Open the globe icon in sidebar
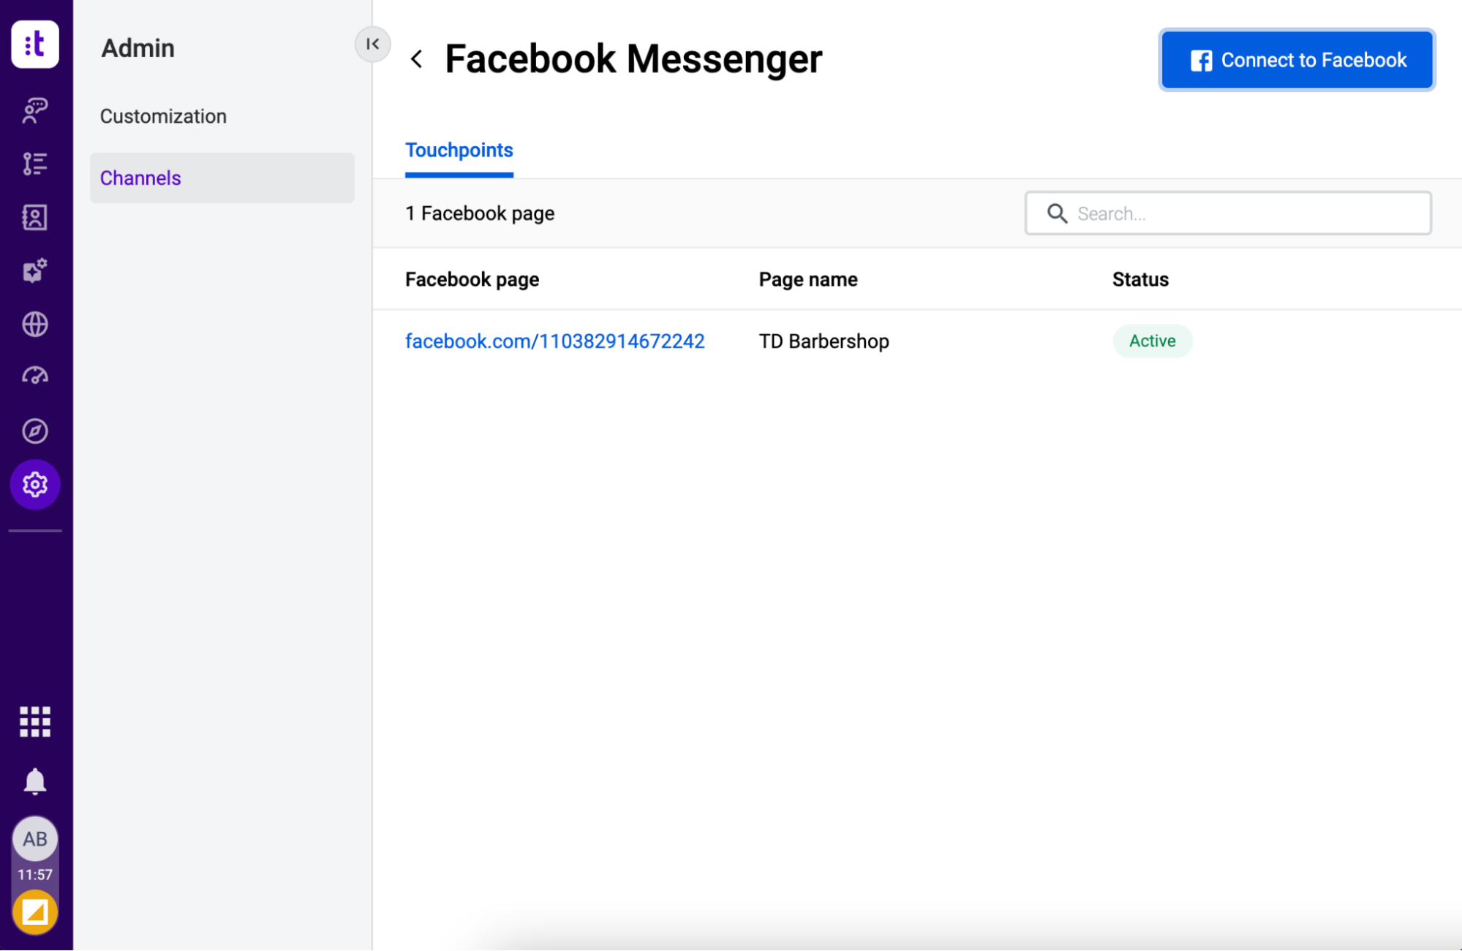1462x951 pixels. pyautogui.click(x=34, y=324)
